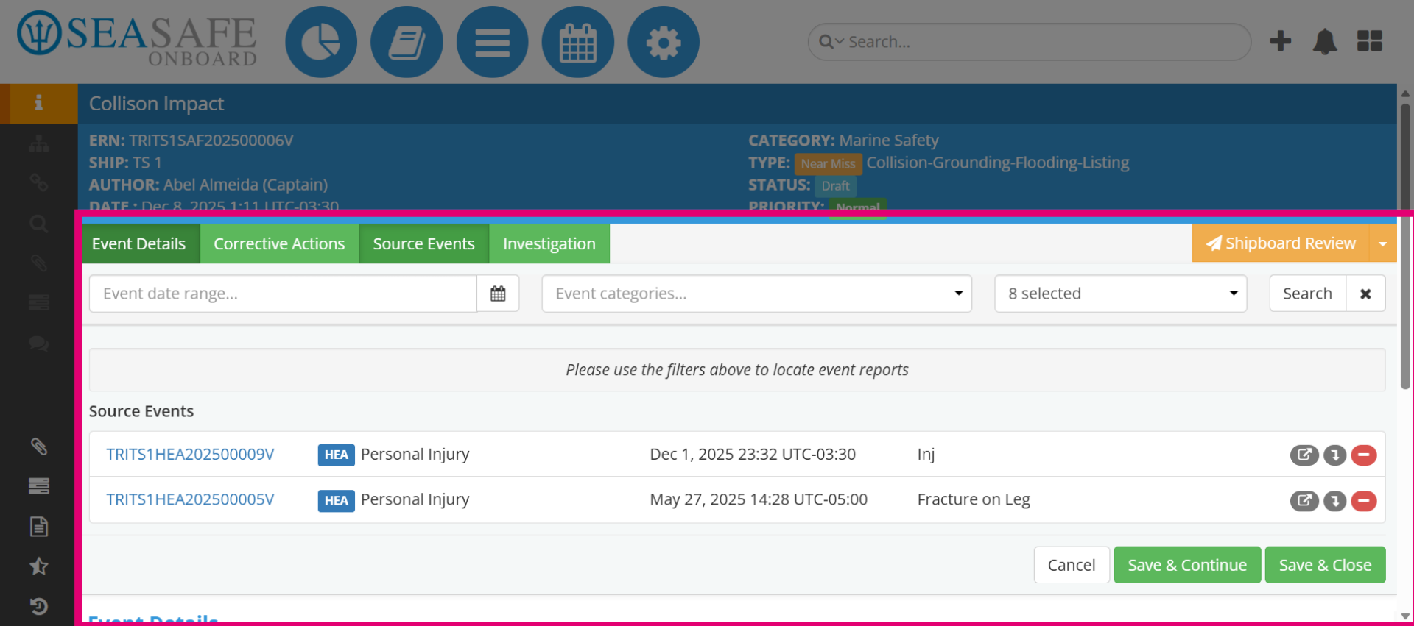Click the May 27, 2025 14:28 date
Image resolution: width=1414 pixels, height=626 pixels.
[759, 499]
